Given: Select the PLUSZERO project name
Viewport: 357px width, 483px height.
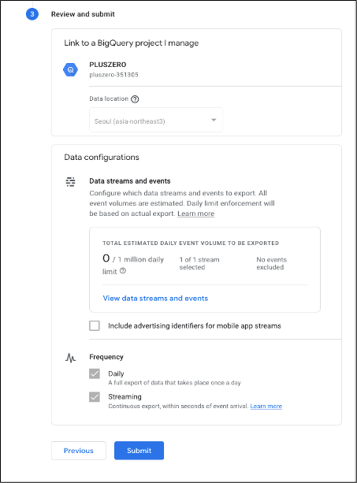Looking at the screenshot, I should [108, 65].
